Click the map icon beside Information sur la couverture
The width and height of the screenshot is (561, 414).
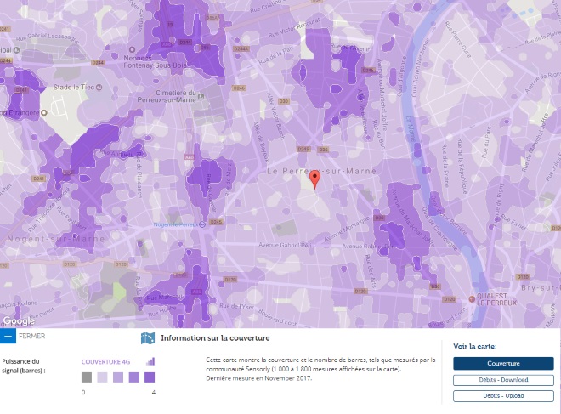click(148, 338)
